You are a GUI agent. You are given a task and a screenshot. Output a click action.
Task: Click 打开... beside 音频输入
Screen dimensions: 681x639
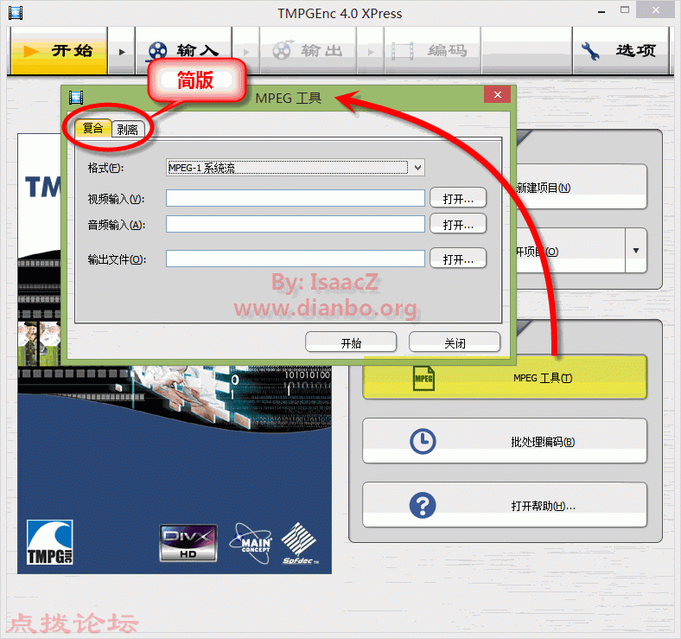[x=458, y=224]
